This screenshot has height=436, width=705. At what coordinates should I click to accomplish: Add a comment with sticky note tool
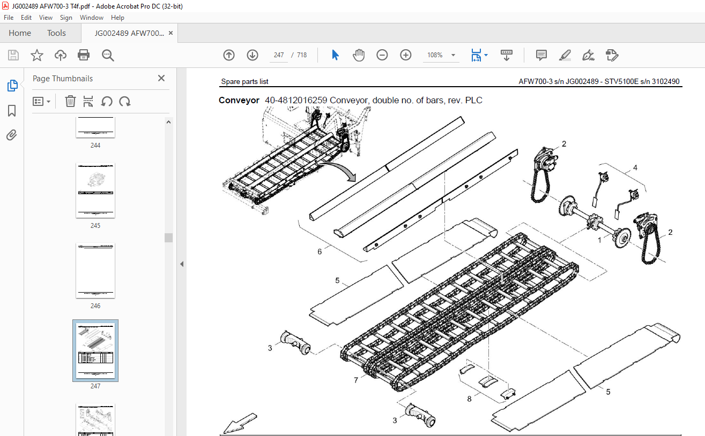click(x=541, y=55)
